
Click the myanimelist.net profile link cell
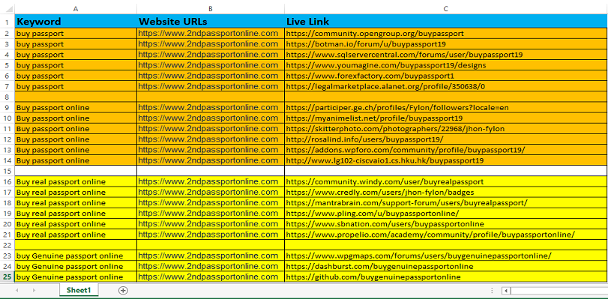point(446,118)
